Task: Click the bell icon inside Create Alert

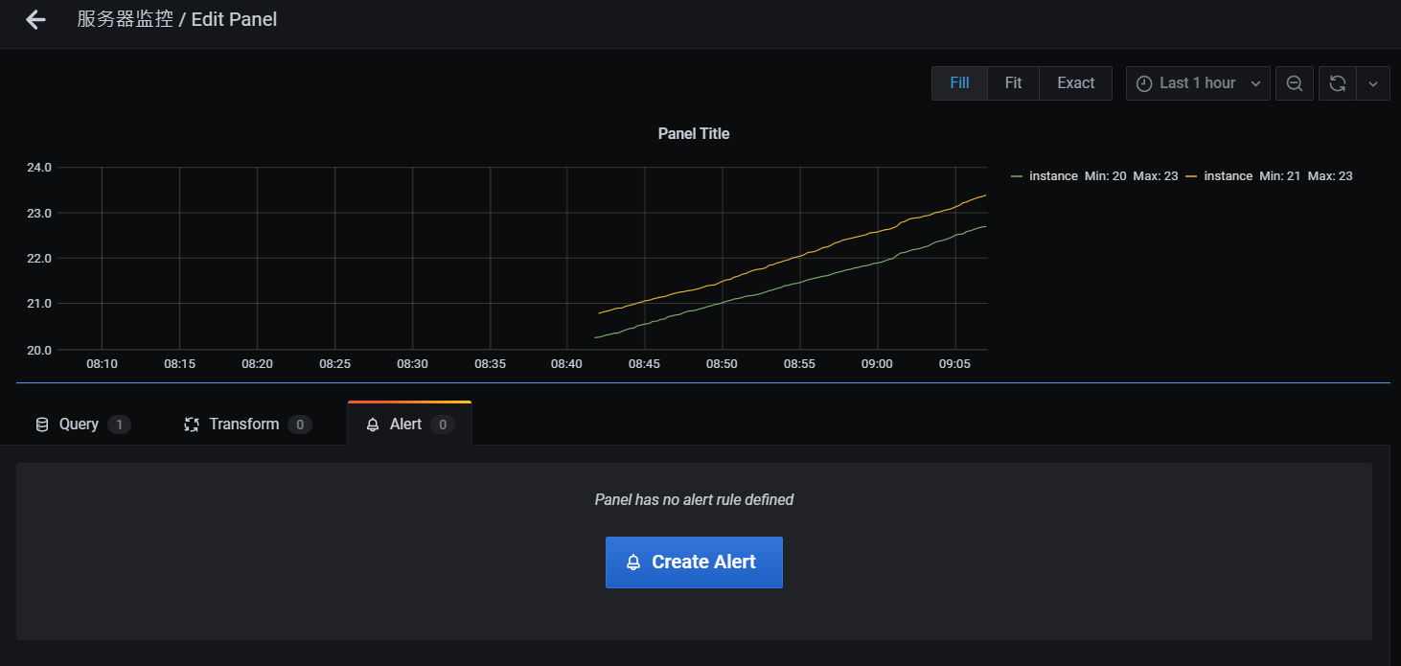Action: 632,563
